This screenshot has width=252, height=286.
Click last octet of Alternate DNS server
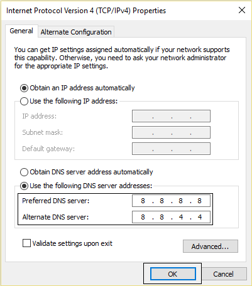[200, 217]
